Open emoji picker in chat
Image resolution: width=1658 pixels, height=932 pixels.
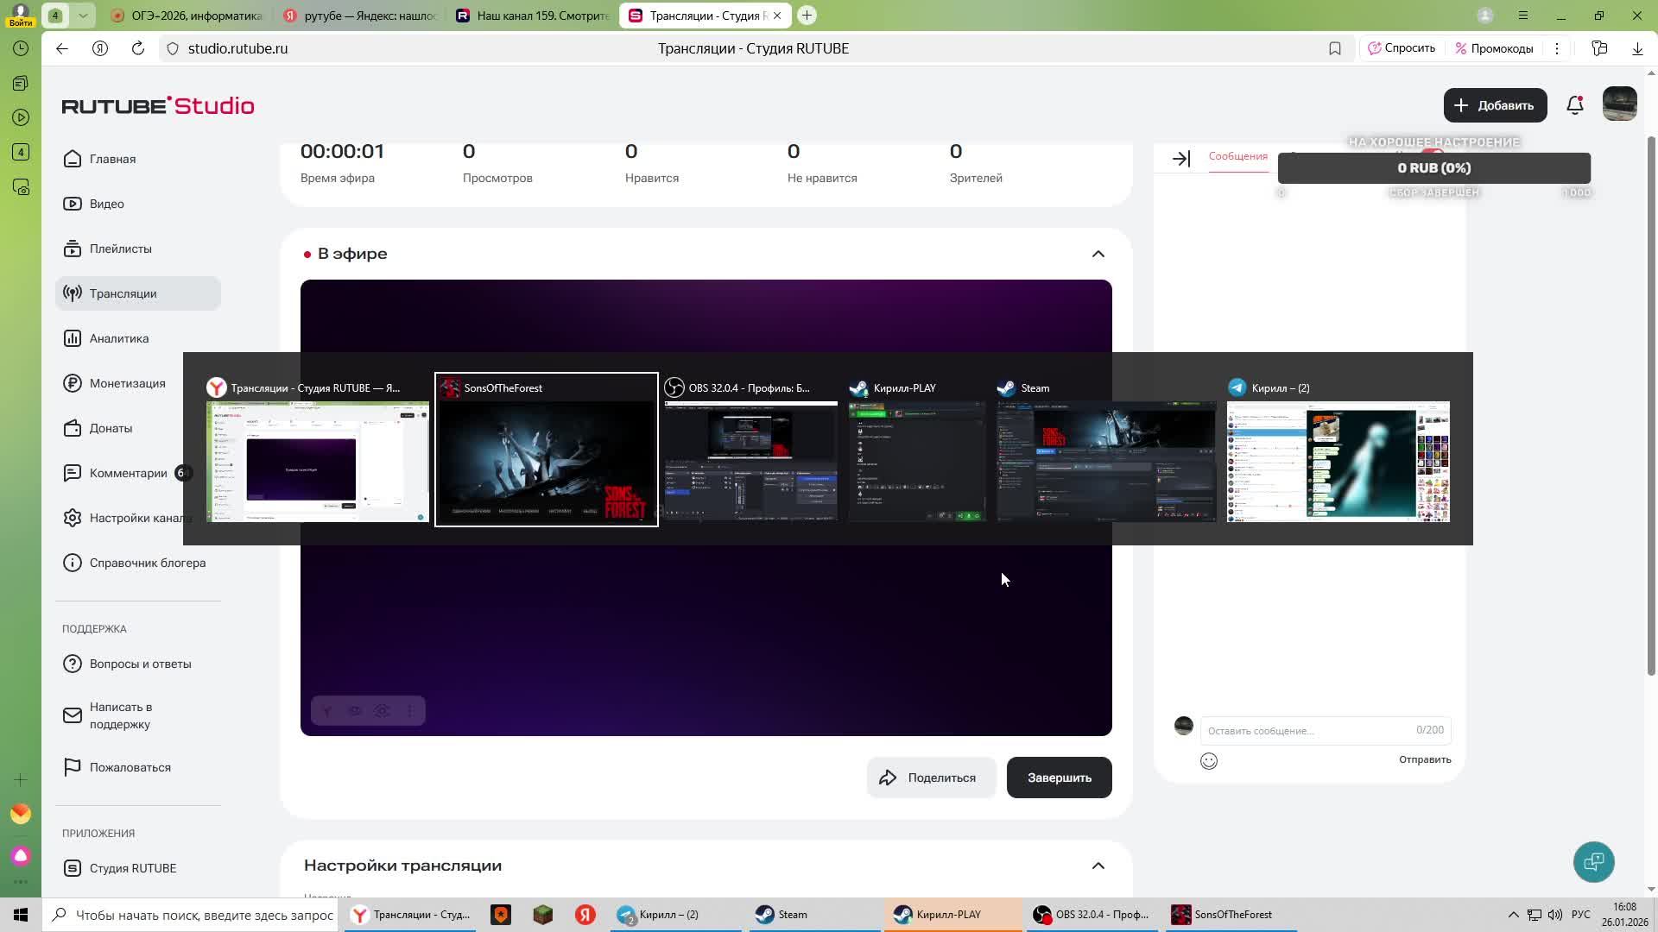point(1208,761)
